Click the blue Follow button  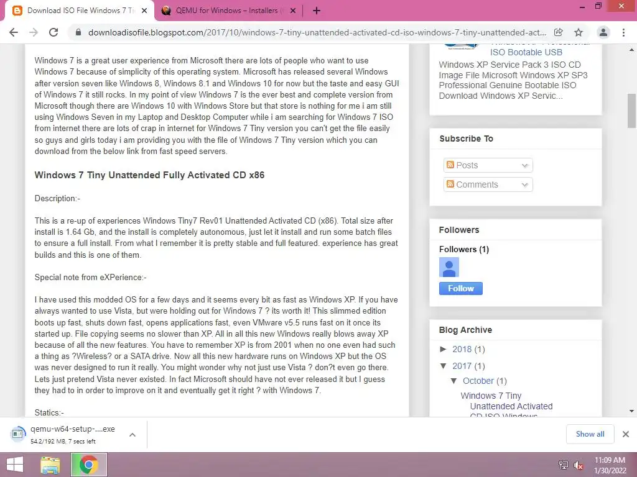(x=461, y=288)
